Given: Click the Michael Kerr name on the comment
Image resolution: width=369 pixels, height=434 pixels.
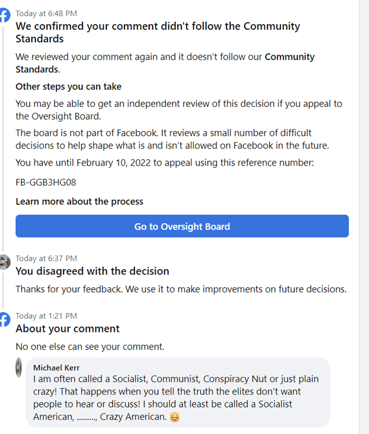Looking at the screenshot, I should 56,368.
